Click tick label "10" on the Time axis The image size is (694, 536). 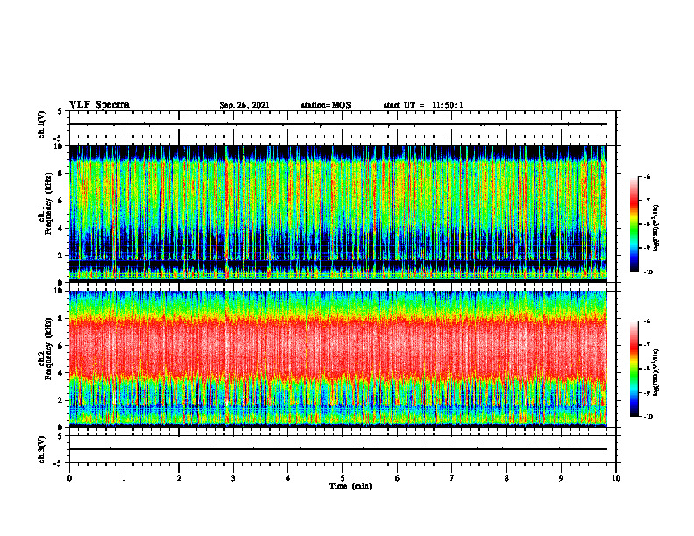coord(616,478)
